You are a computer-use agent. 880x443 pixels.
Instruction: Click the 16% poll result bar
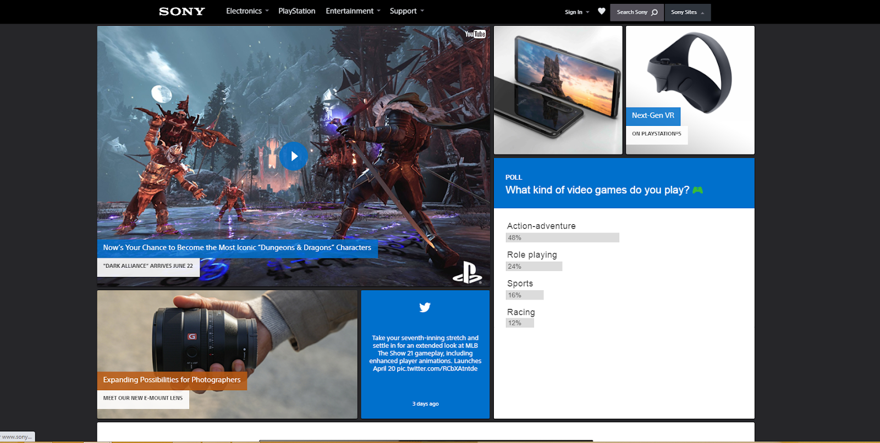(525, 295)
